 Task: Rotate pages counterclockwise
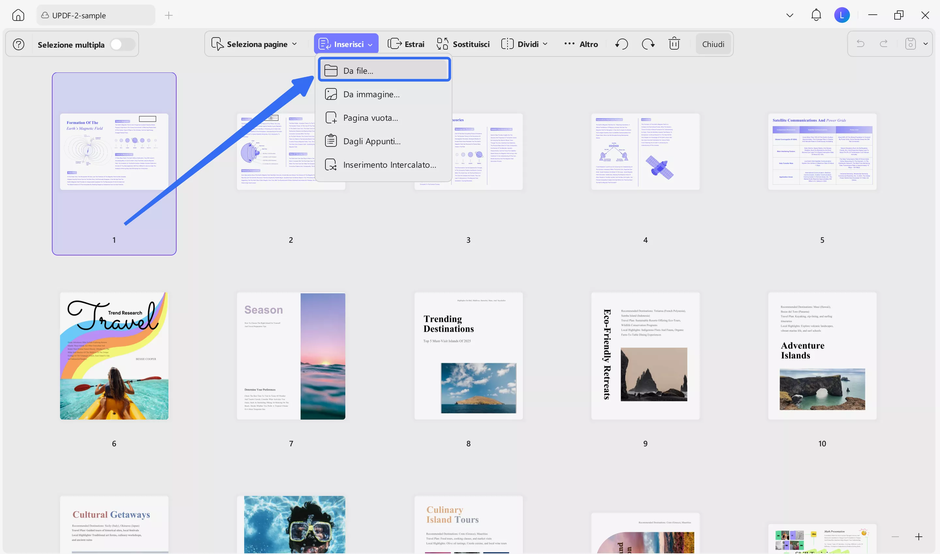coord(621,44)
